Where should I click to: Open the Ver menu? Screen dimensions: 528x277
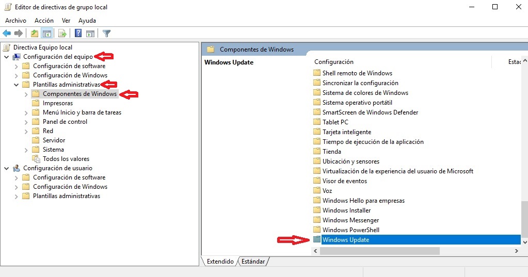66,21
